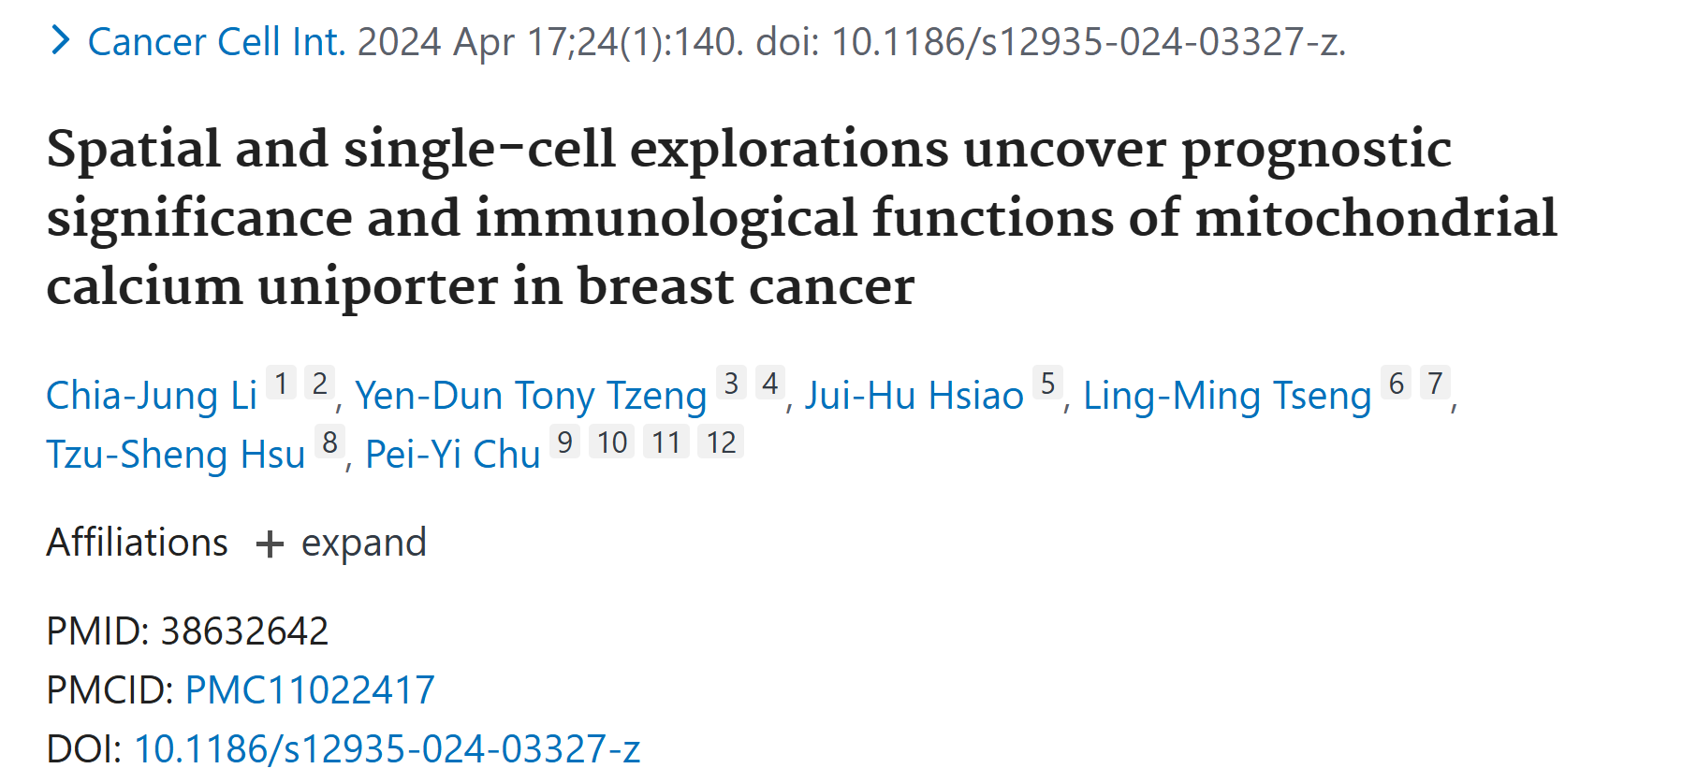Click the plus icon beside expand
Image resolution: width=1682 pixels, height=783 pixels.
(270, 544)
